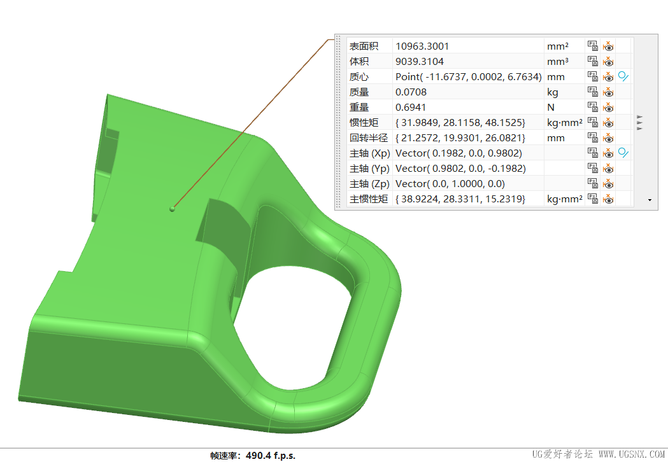Save the 质量 mass value as expression

pyautogui.click(x=593, y=92)
